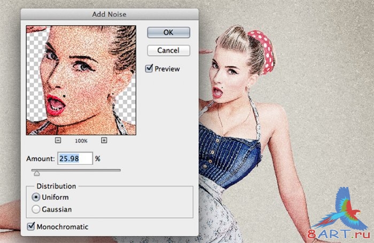Select Uniform distribution
Image resolution: width=374 pixels, height=243 pixels.
click(x=36, y=197)
